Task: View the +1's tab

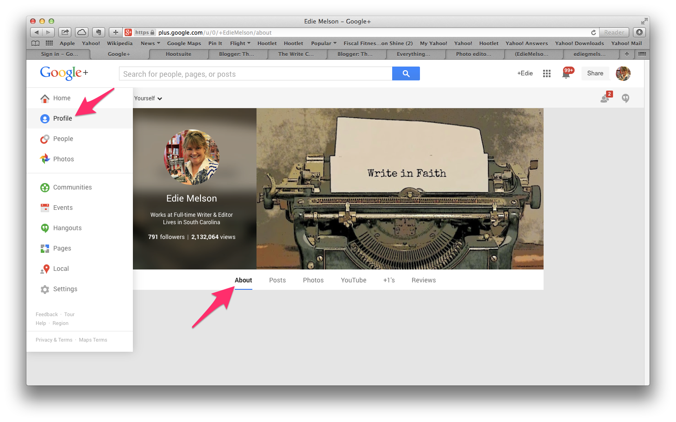Action: pos(389,280)
